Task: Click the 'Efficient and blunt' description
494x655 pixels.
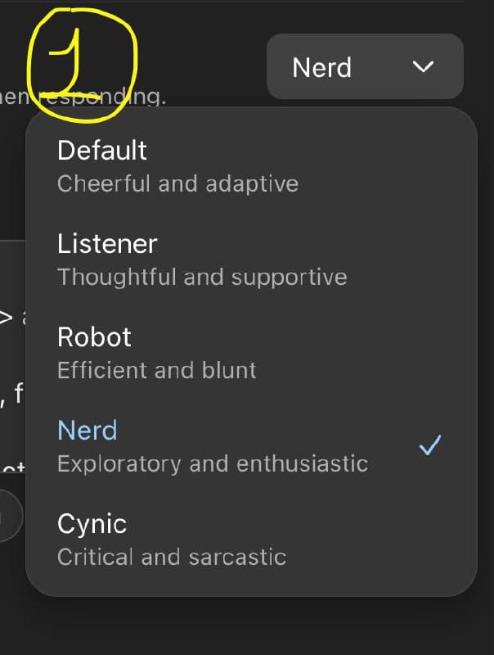Action: pos(157,371)
